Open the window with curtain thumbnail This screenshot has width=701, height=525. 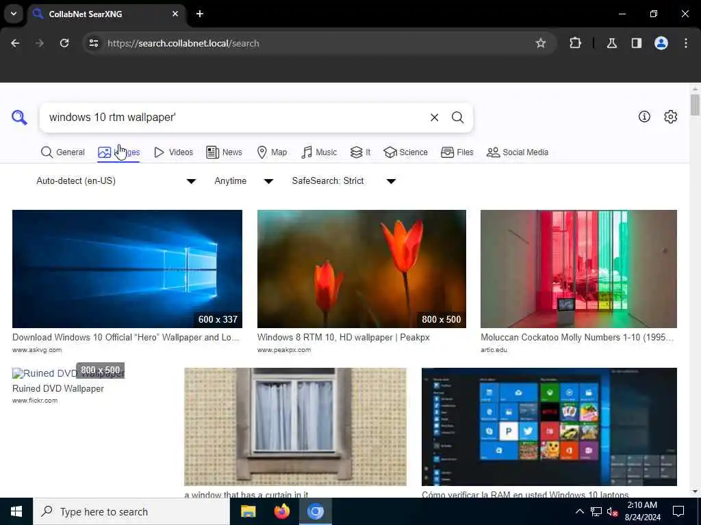295,427
